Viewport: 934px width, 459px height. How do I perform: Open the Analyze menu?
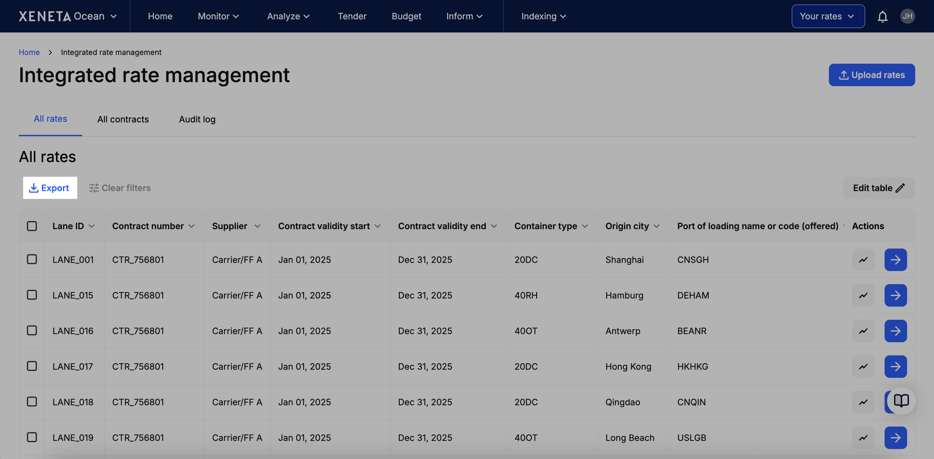[x=288, y=16]
